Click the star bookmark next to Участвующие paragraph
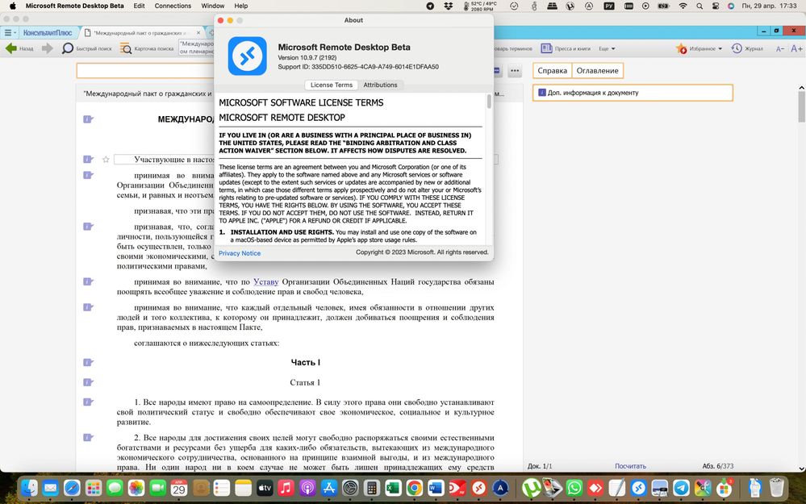 tap(106, 160)
